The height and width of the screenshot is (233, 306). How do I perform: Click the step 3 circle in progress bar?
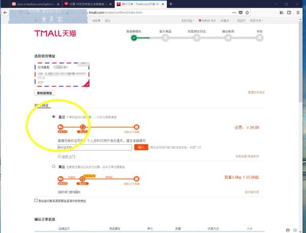(197, 38)
